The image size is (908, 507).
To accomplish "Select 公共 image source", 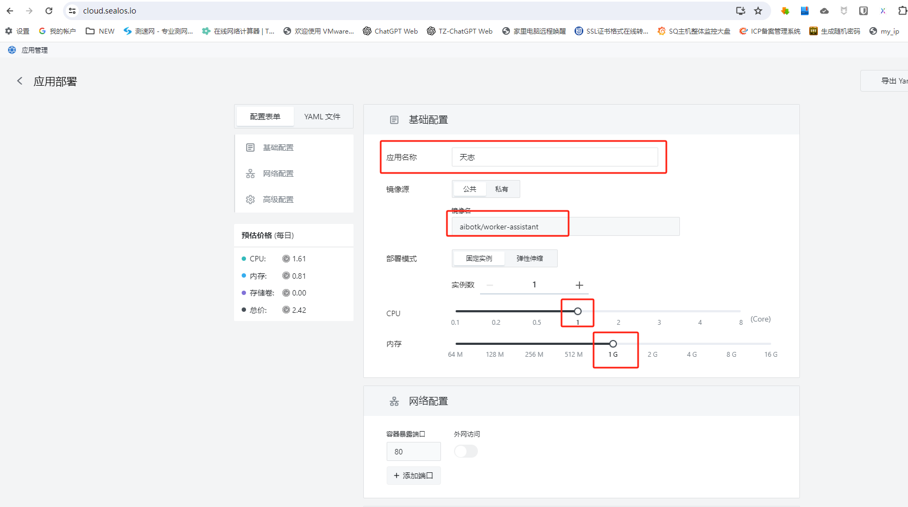I will [x=470, y=189].
